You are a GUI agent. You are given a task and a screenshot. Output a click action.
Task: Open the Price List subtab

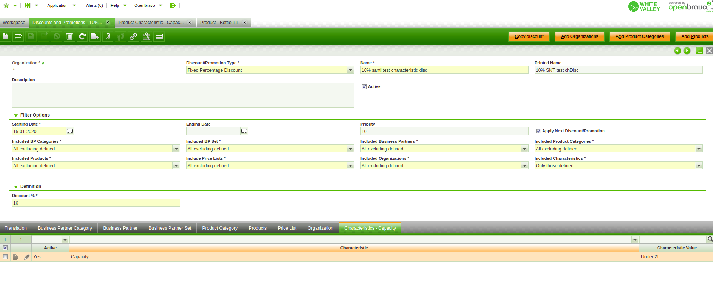[287, 228]
